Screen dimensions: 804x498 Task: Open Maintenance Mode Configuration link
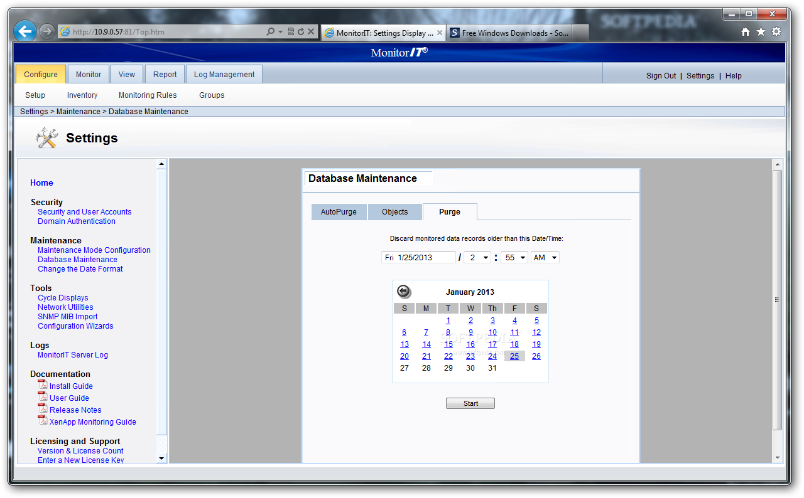tap(94, 250)
